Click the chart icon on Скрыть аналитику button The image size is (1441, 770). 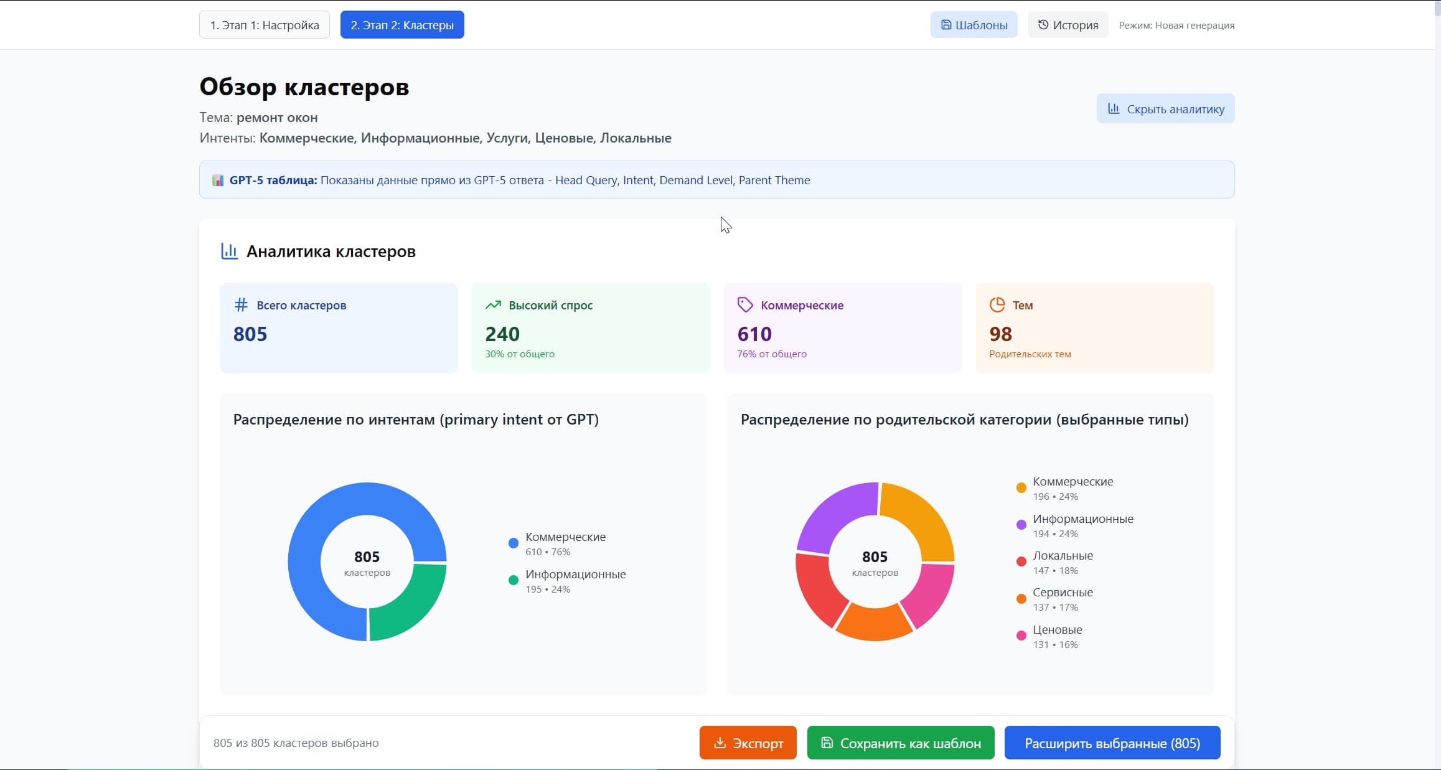(1114, 108)
